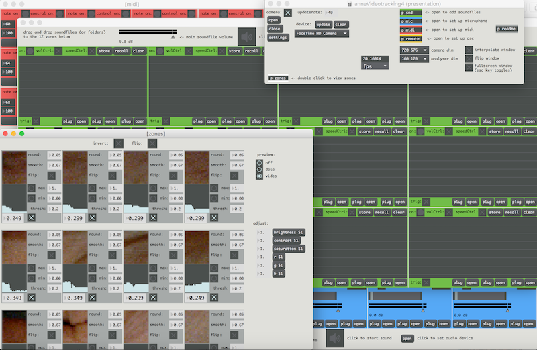Click bang circle beside max in first zone
Image resolution: width=537 pixels, height=350 pixels.
pyautogui.click(x=31, y=188)
